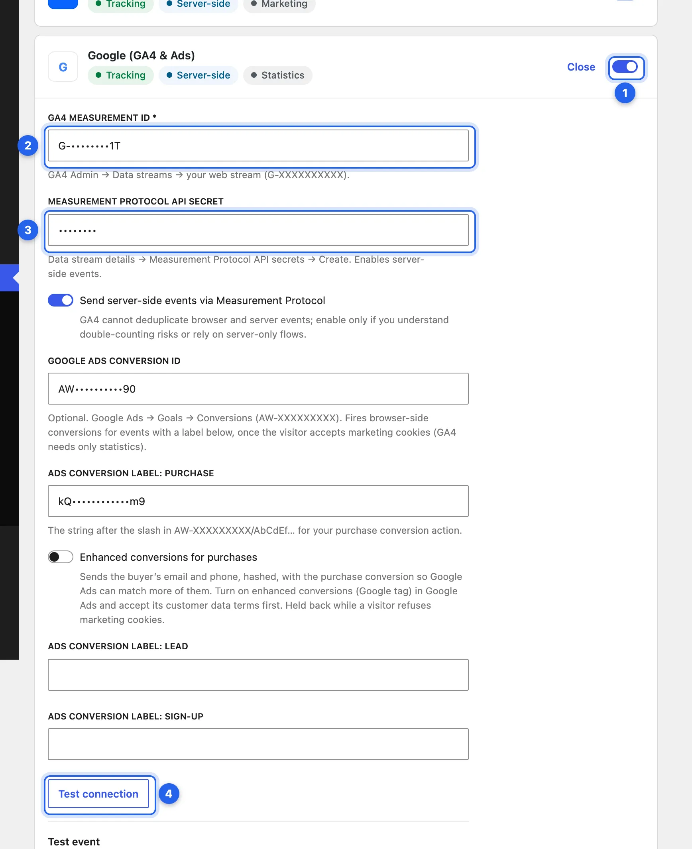Image resolution: width=692 pixels, height=849 pixels.
Task: Click the Measurement Protocol API Secret field
Action: click(258, 230)
